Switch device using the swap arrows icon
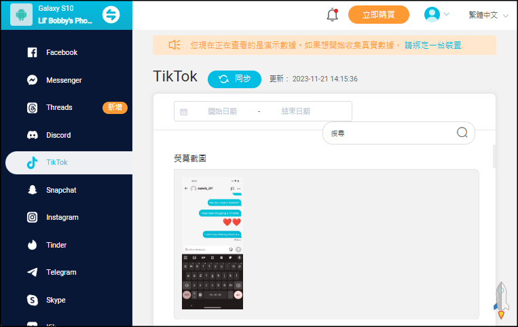The height and width of the screenshot is (327, 518). (x=111, y=15)
